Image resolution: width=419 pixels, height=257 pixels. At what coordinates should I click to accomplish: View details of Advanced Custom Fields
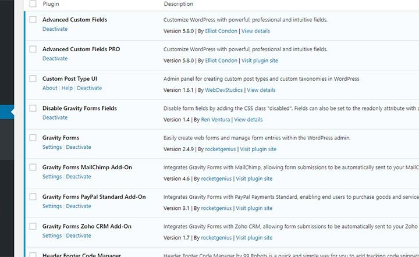pos(255,31)
